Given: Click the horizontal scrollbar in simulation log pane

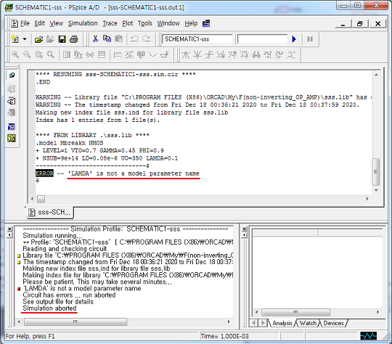Looking at the screenshot, I should [75, 322].
